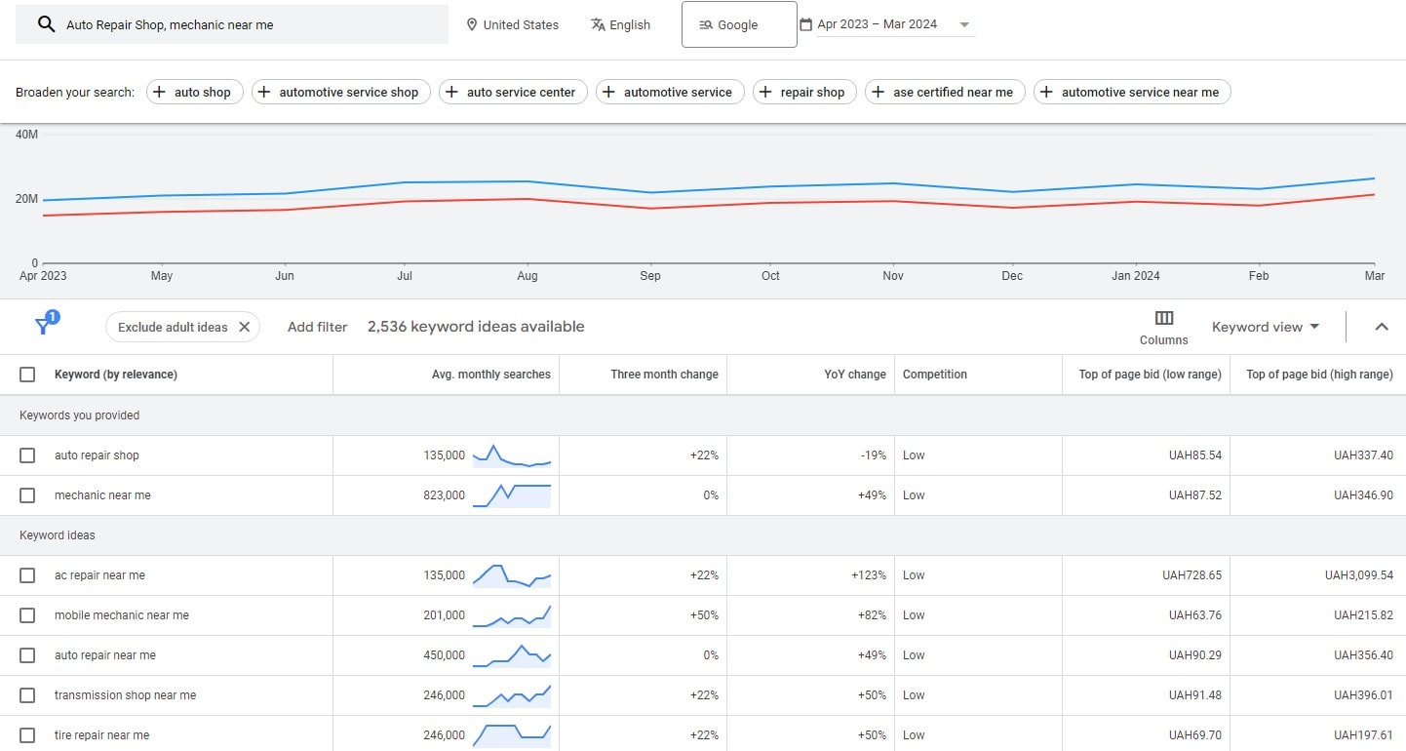Add 'auto shop' plus suggestion chip
The width and height of the screenshot is (1406, 751).
coord(194,92)
